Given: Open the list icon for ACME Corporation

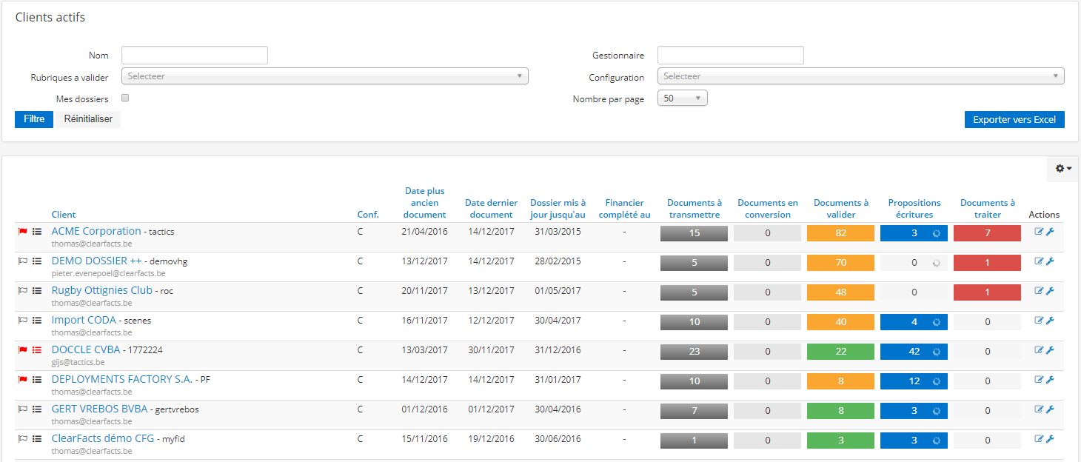Looking at the screenshot, I should tap(37, 232).
